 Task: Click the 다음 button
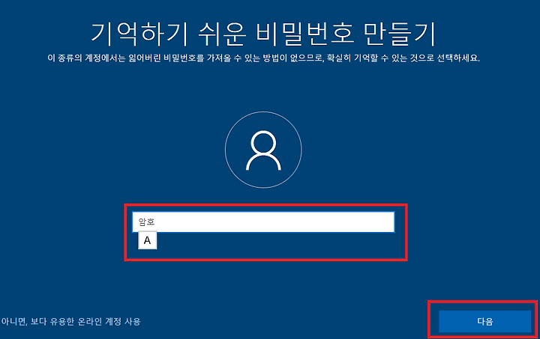(x=485, y=321)
